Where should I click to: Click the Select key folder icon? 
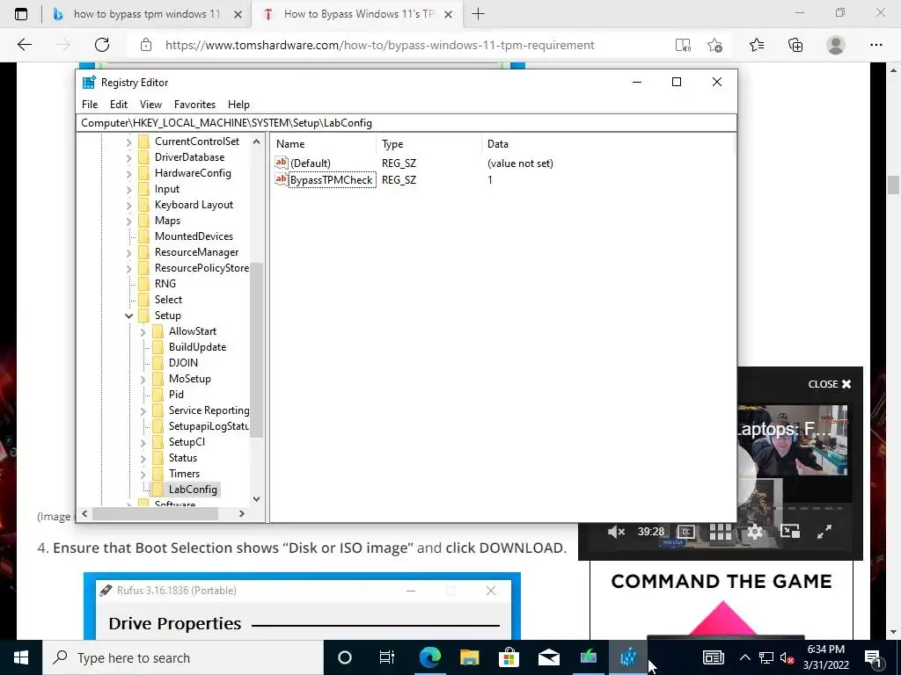143,300
